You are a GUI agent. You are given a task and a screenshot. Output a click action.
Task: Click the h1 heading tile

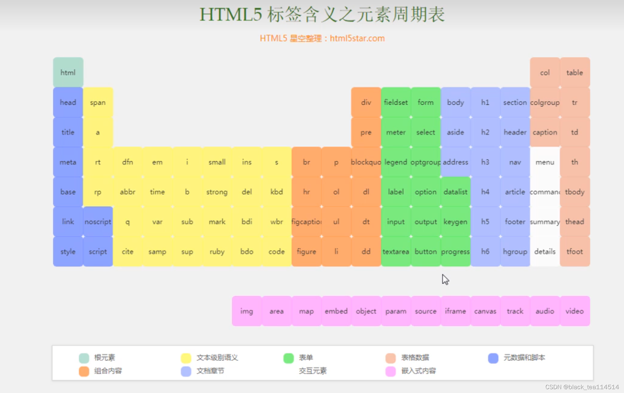pyautogui.click(x=485, y=102)
